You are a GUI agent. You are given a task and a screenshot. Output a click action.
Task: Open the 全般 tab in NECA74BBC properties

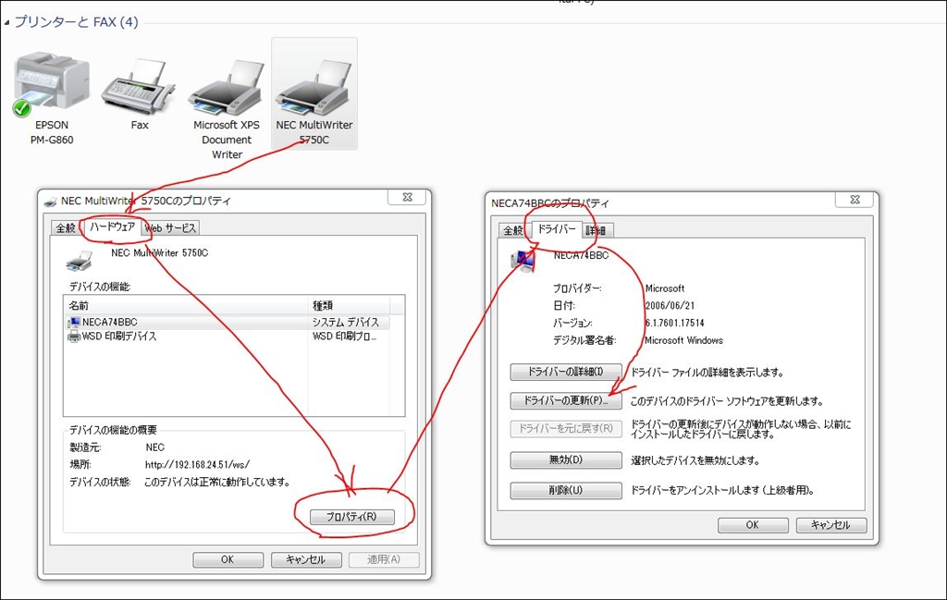(513, 230)
